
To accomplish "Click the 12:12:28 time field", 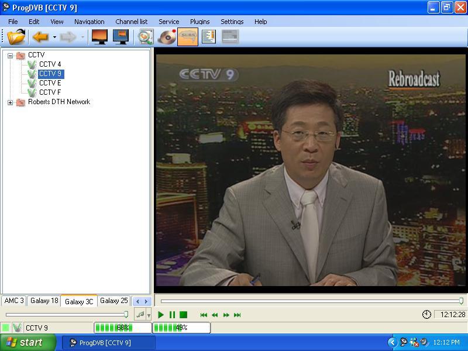I will pos(450,315).
